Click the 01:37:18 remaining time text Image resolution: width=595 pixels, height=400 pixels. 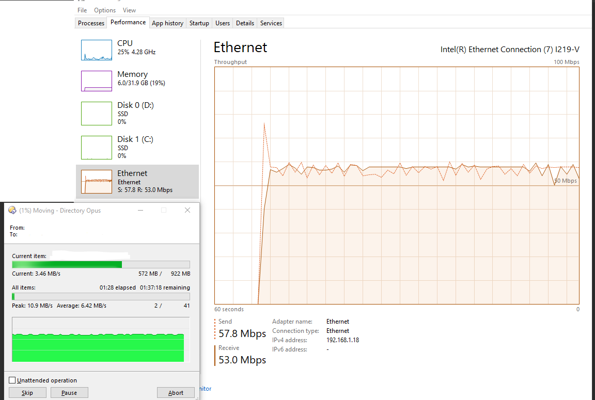(x=165, y=288)
